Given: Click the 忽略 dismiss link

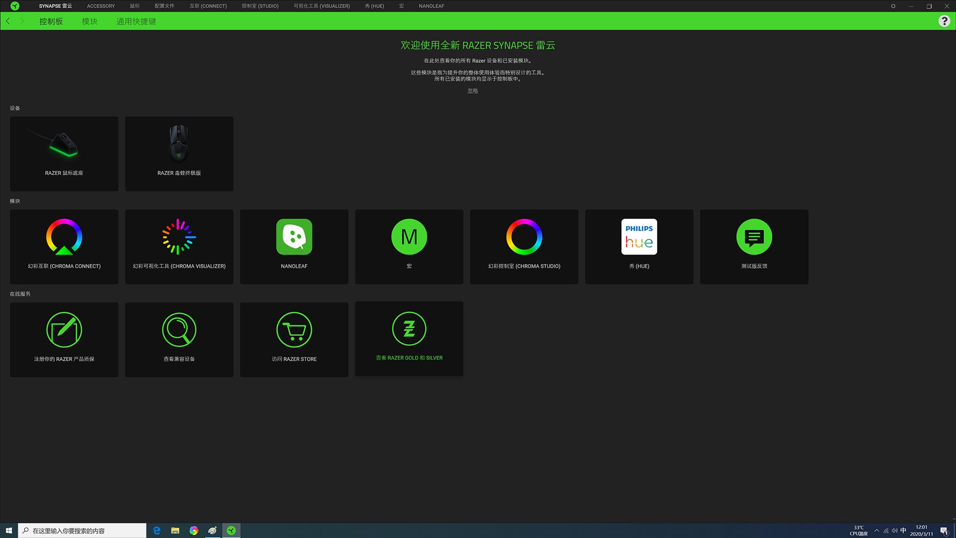Looking at the screenshot, I should click(x=473, y=91).
